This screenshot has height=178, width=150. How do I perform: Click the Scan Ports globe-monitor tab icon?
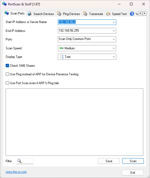7,13
